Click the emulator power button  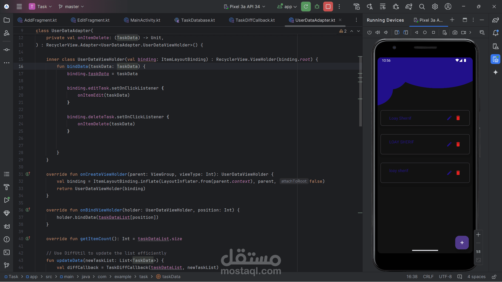369,32
